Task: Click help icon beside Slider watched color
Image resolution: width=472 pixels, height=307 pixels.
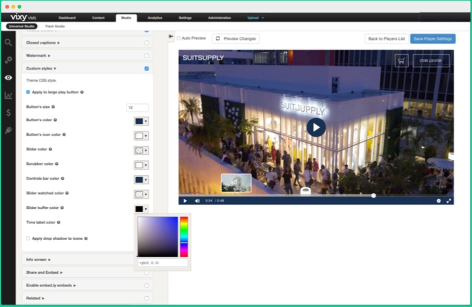Action: [67, 193]
